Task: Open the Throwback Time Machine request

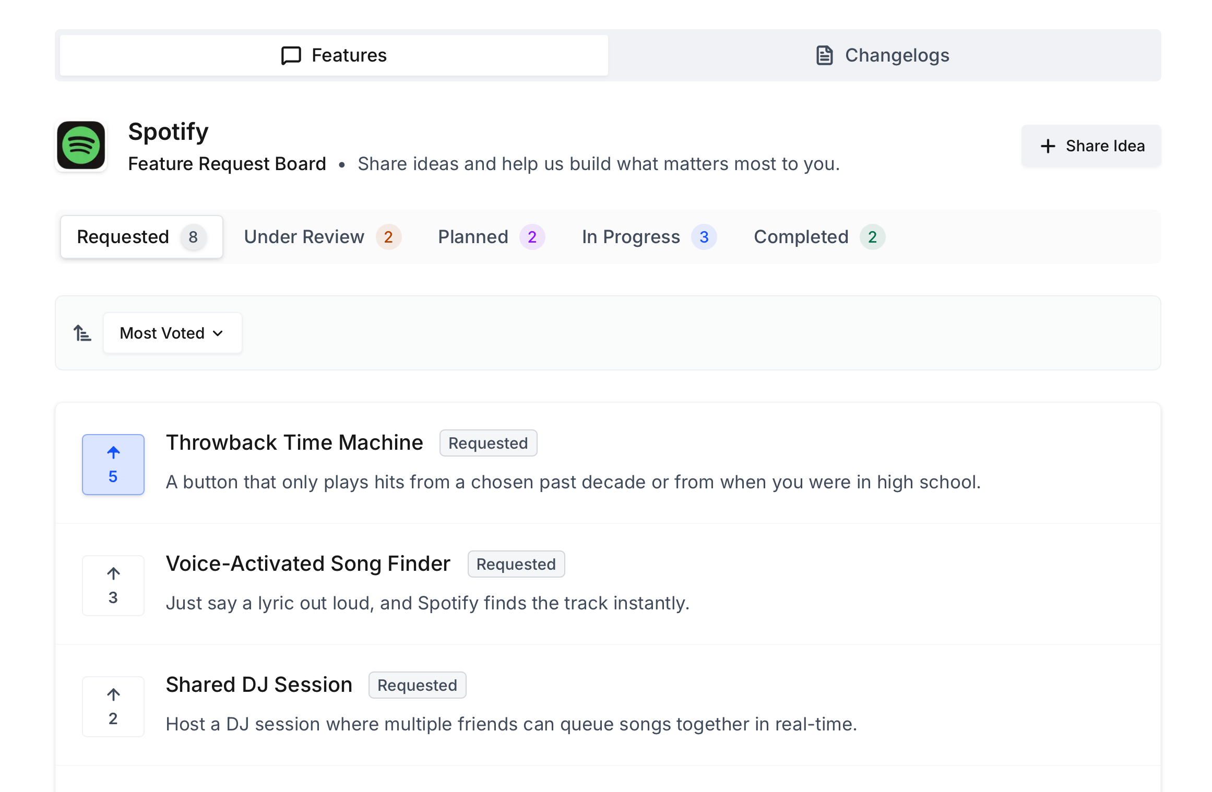Action: point(294,442)
